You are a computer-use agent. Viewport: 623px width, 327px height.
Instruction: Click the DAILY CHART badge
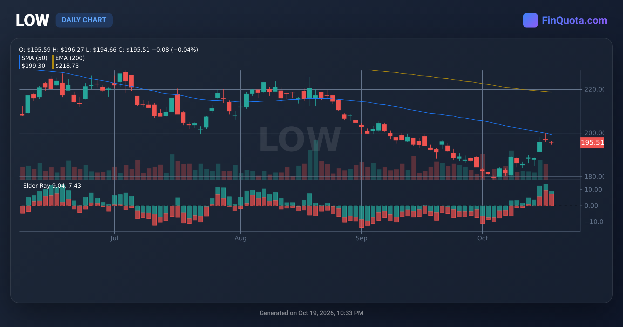(84, 20)
